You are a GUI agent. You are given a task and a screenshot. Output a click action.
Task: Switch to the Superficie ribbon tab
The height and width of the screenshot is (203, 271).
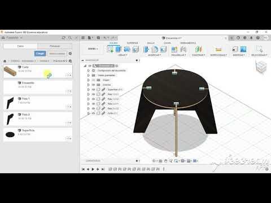[x=132, y=43]
